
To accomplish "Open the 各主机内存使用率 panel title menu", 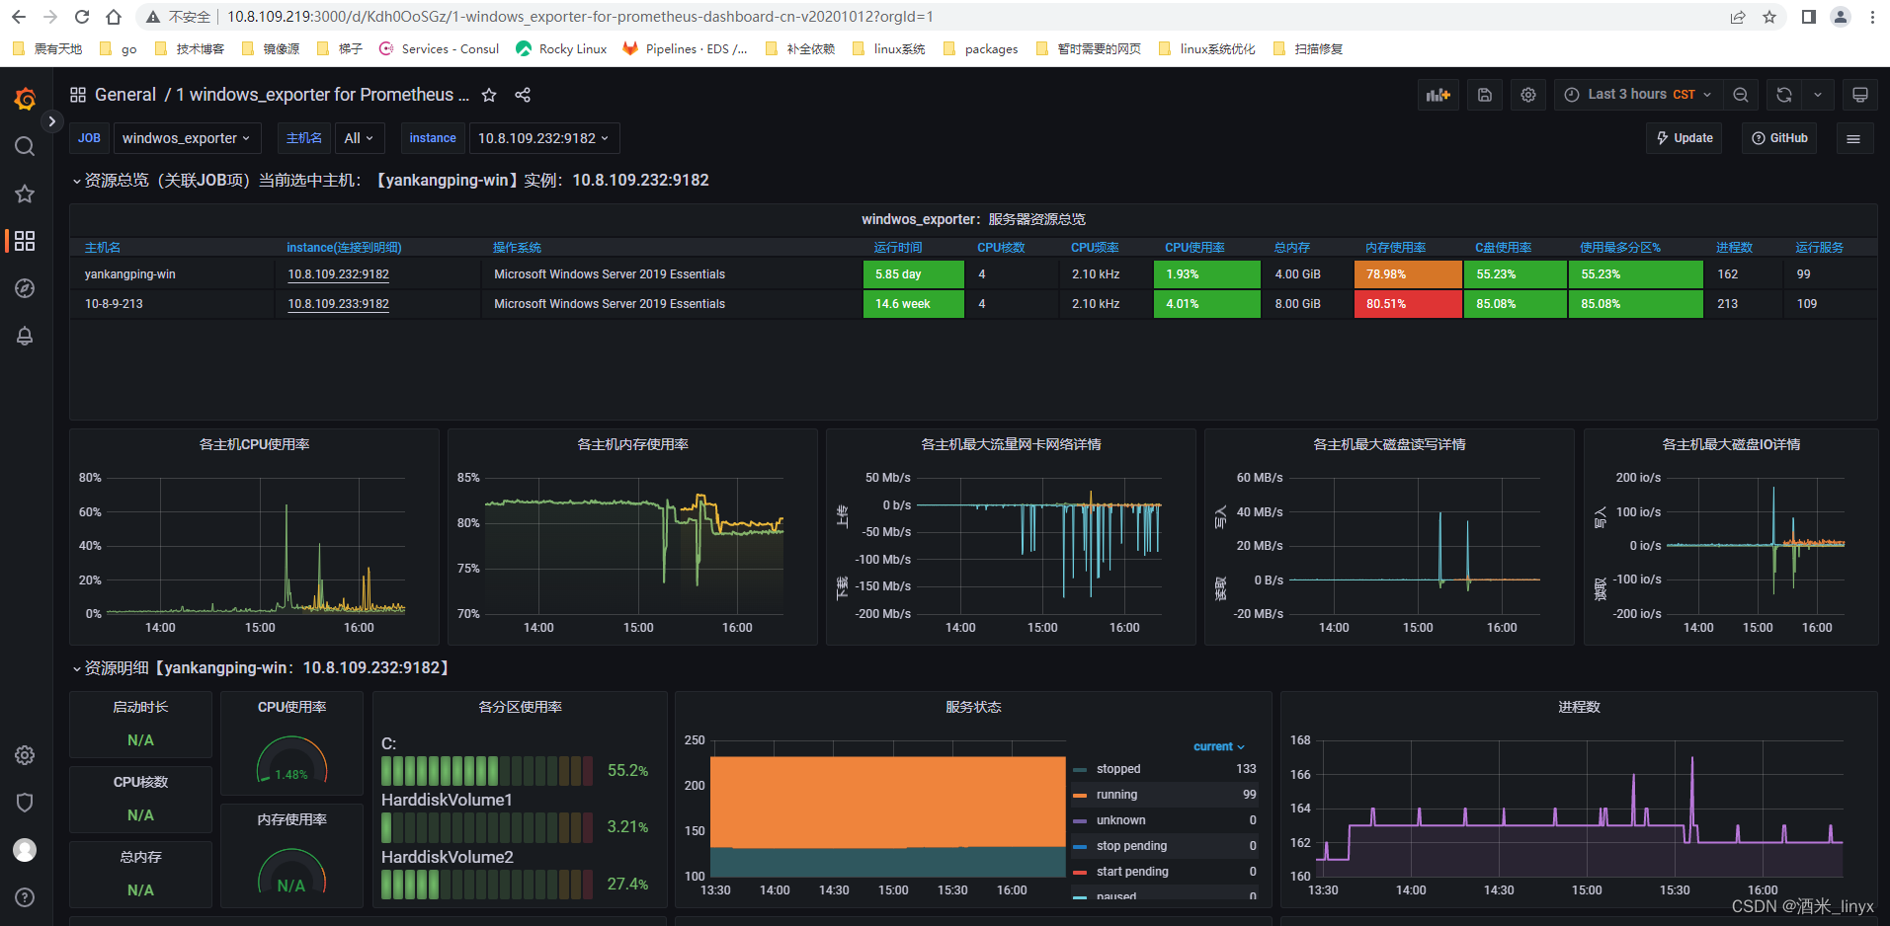I will click(x=633, y=444).
